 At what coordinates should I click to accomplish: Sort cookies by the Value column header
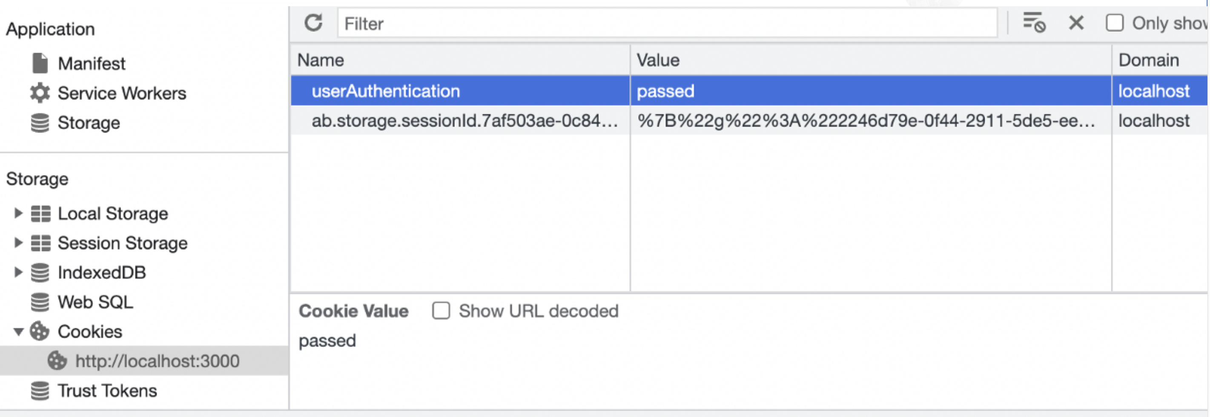pyautogui.click(x=658, y=60)
